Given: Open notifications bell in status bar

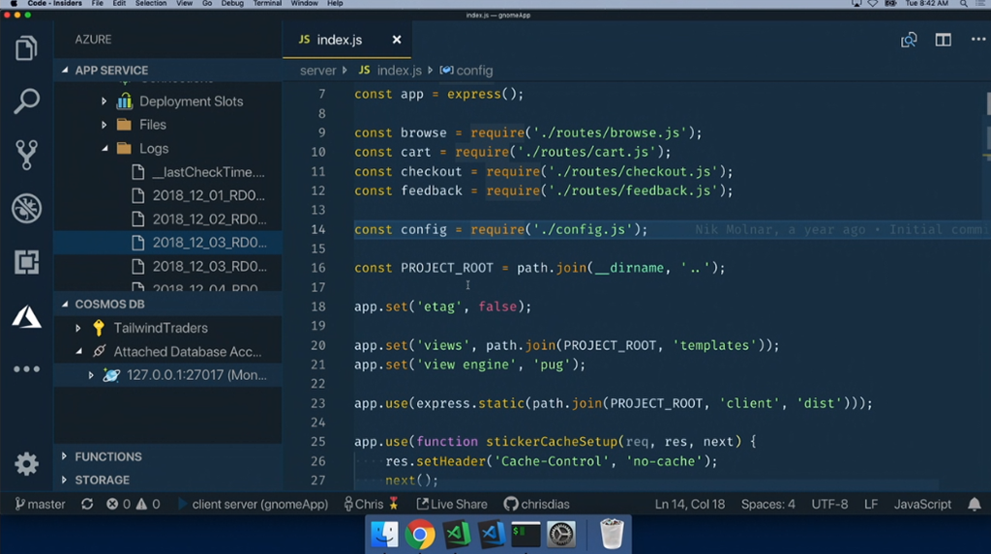Looking at the screenshot, I should tap(975, 504).
